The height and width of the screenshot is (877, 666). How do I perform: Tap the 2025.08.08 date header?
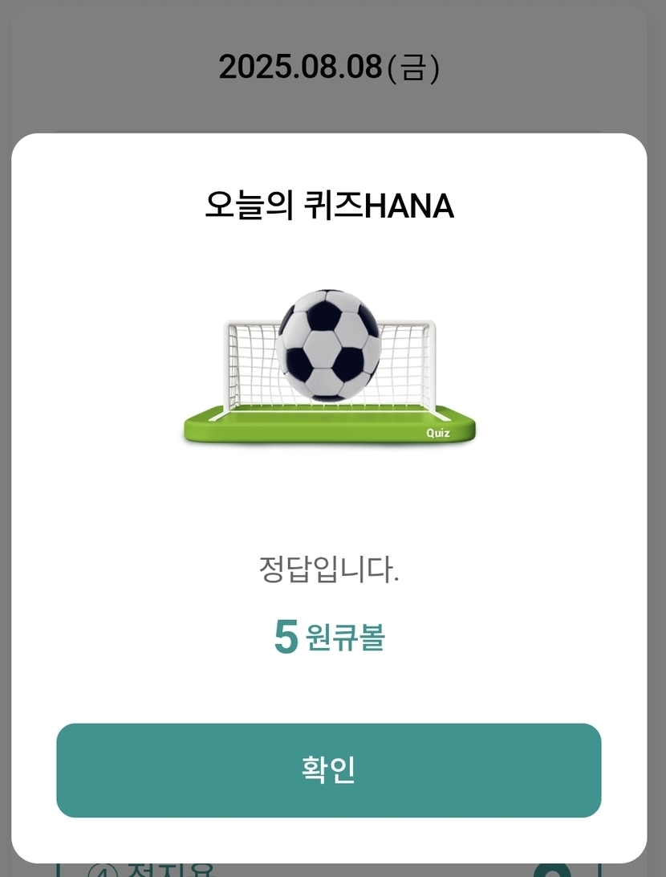(300, 67)
